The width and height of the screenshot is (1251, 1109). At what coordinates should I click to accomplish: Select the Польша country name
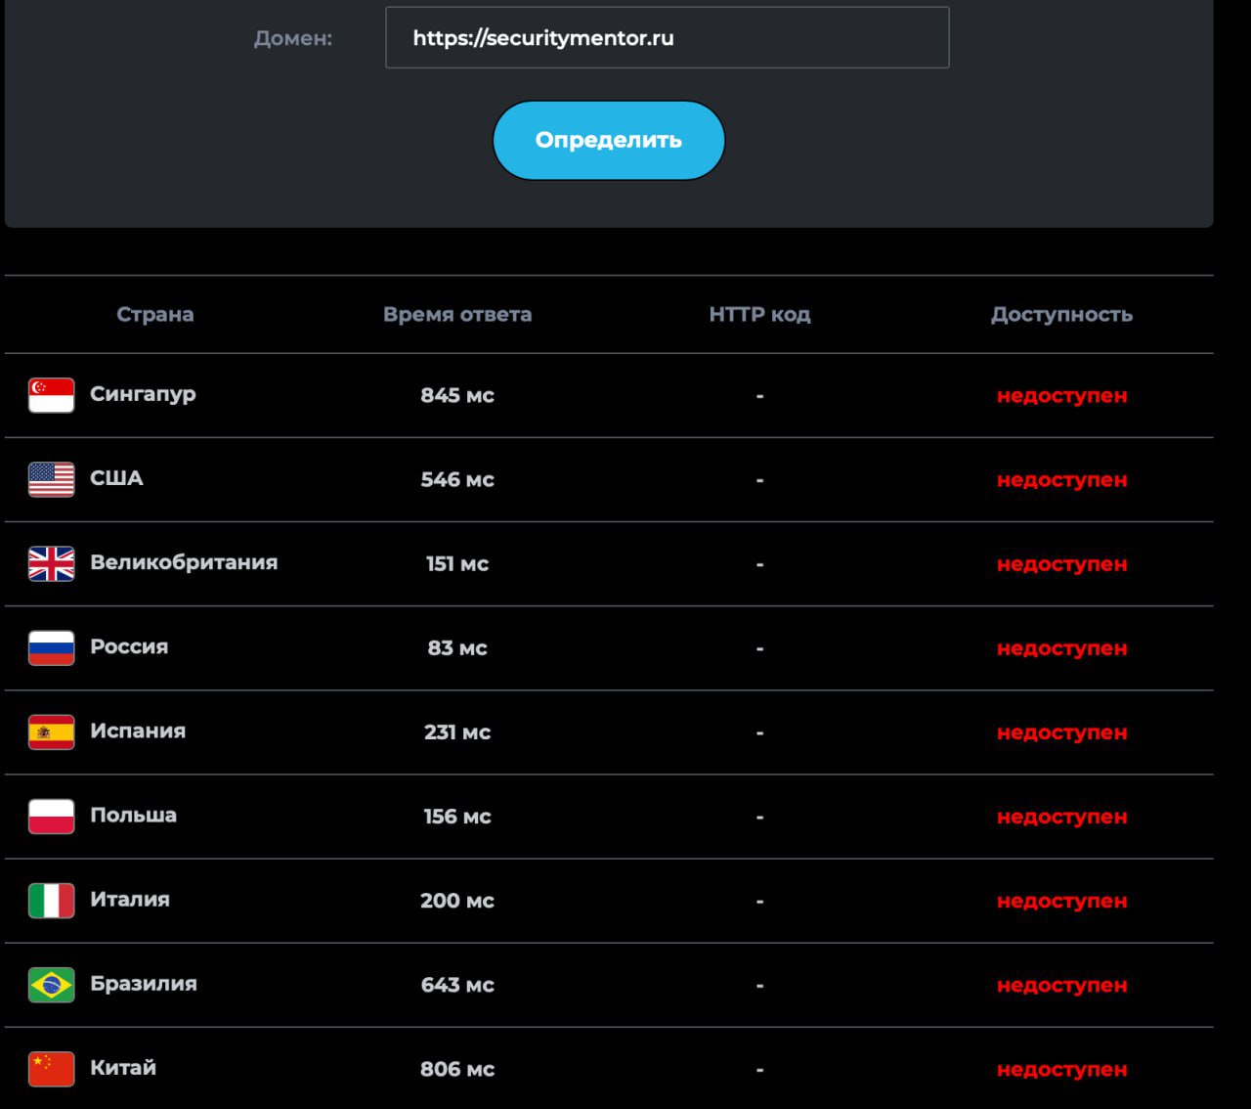(x=134, y=815)
